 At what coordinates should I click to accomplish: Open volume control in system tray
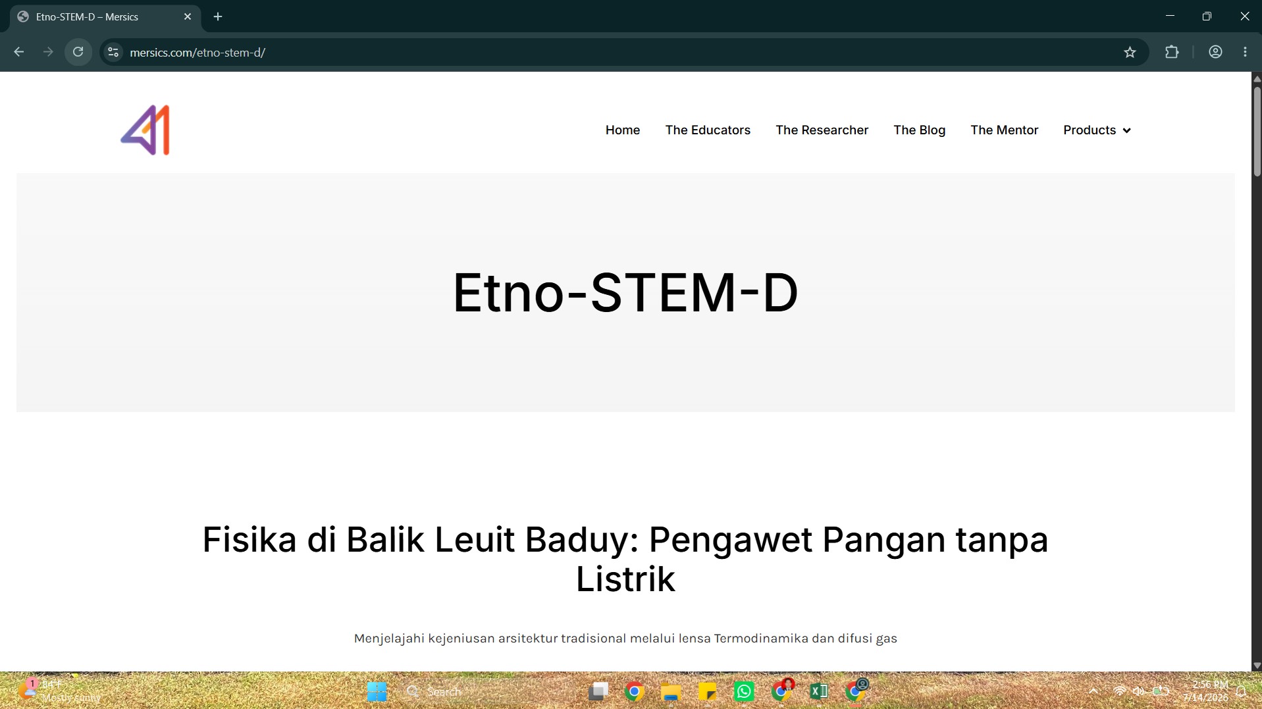coord(1138,691)
